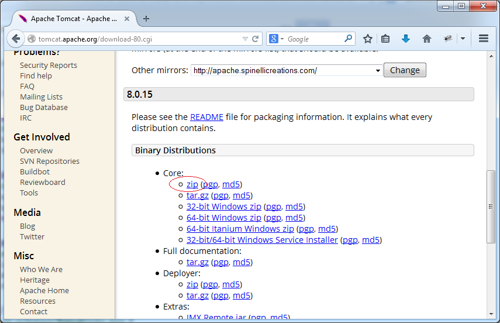
Task: Click the 8.0.15 version heading
Action: pos(299,94)
